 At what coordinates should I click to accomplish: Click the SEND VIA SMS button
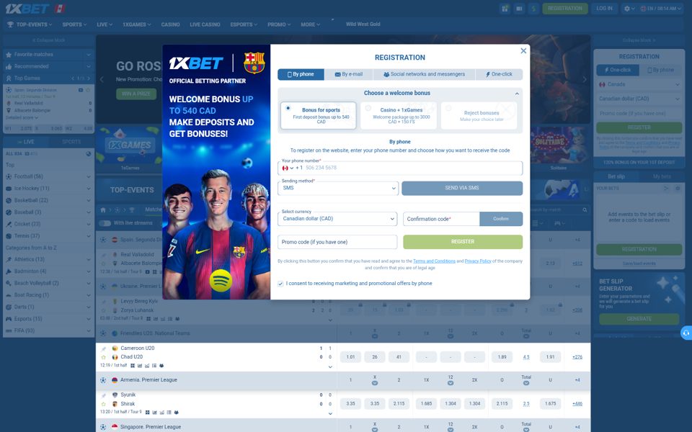462,188
